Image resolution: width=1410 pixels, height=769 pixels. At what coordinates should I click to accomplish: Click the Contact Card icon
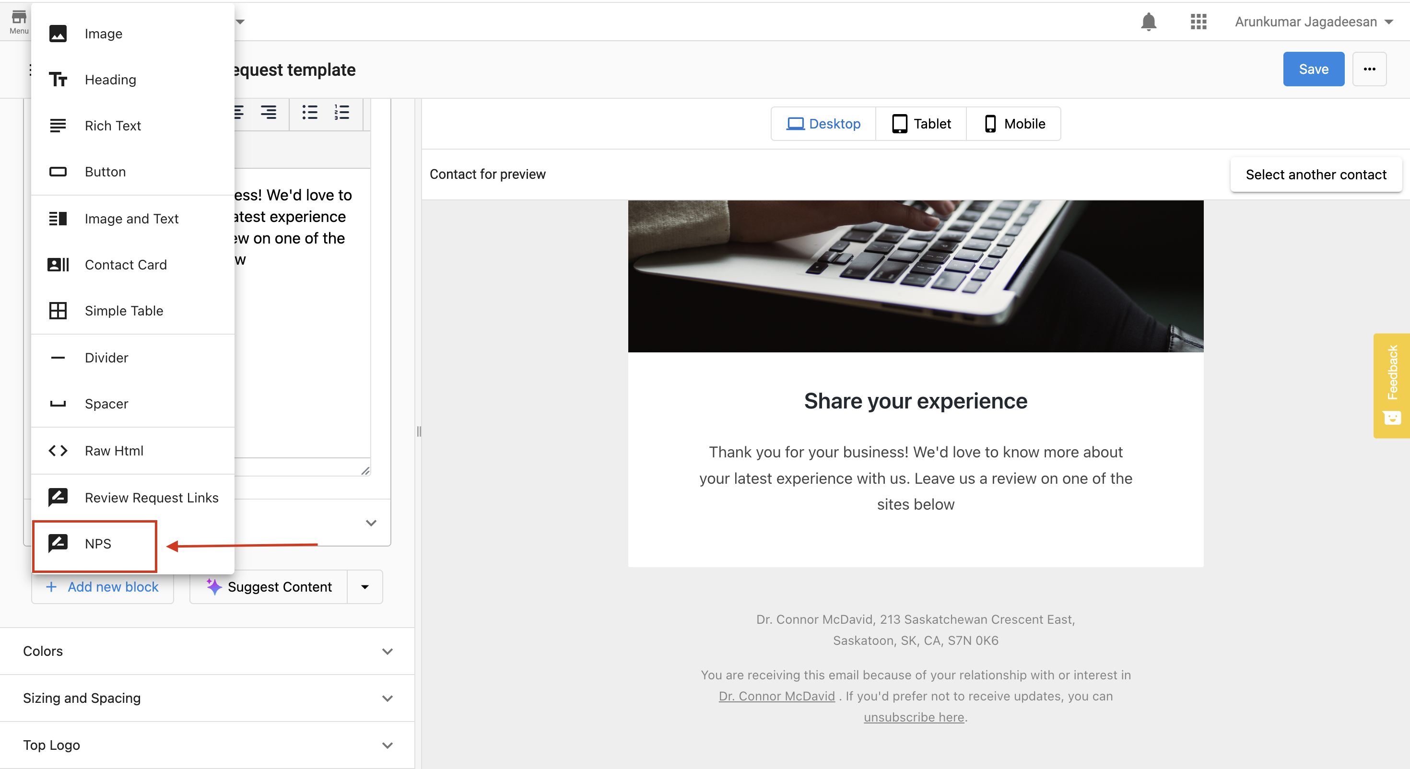pyautogui.click(x=58, y=265)
